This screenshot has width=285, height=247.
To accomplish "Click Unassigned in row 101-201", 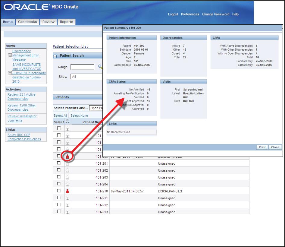I will point(167,163).
